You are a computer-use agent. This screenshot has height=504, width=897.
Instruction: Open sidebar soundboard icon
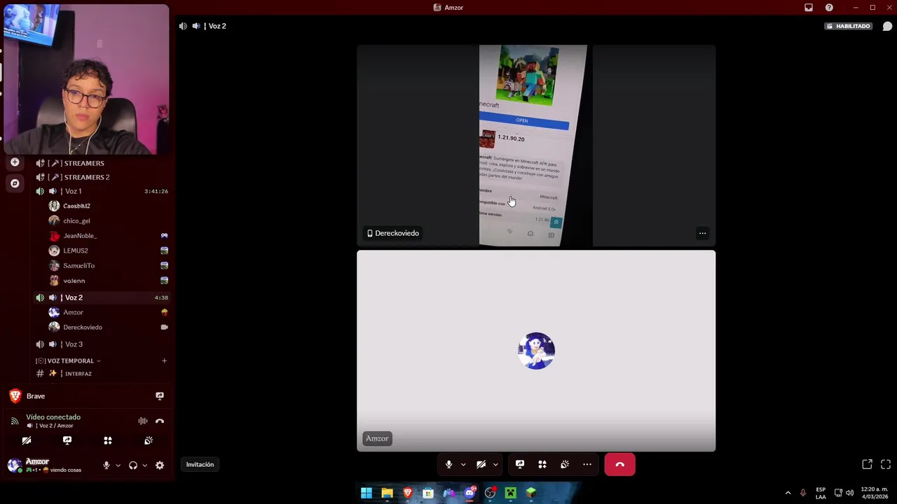[149, 440]
